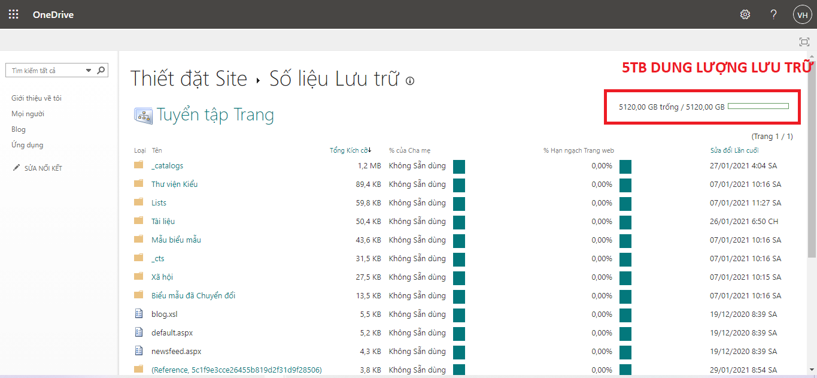The image size is (817, 378).
Task: Click the help question mark icon
Action: coord(774,14)
